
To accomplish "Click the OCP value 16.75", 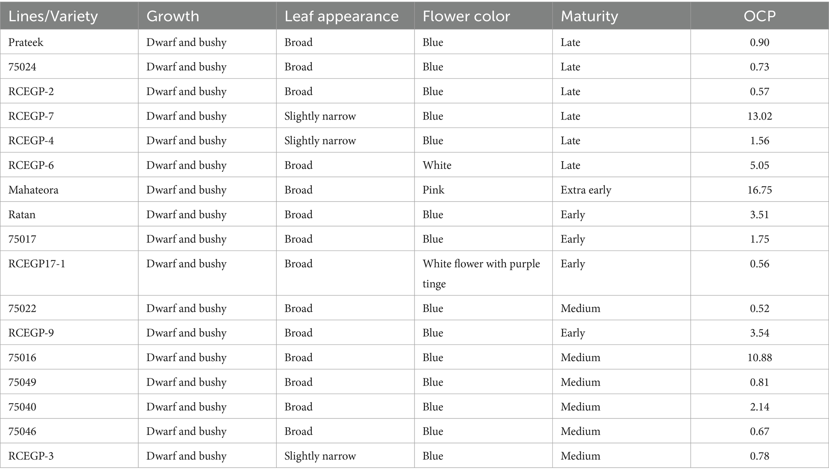I will (x=759, y=190).
